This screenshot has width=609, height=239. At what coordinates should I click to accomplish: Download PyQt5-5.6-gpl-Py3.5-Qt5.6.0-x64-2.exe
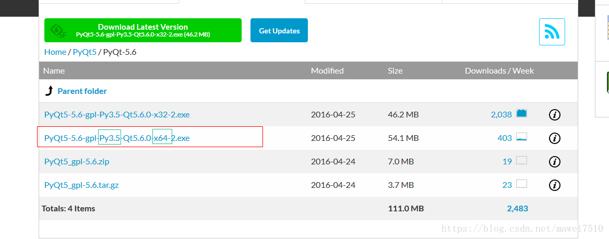pos(117,138)
